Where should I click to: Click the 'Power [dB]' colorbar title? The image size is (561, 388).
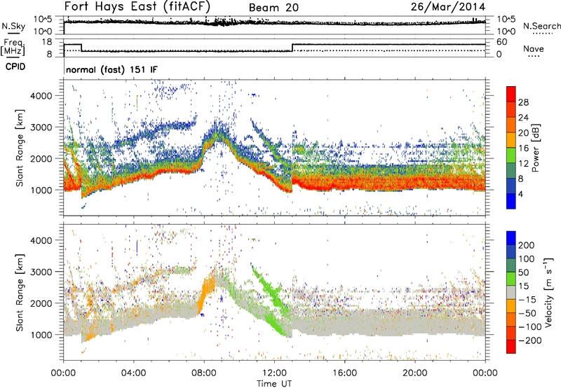pos(536,148)
